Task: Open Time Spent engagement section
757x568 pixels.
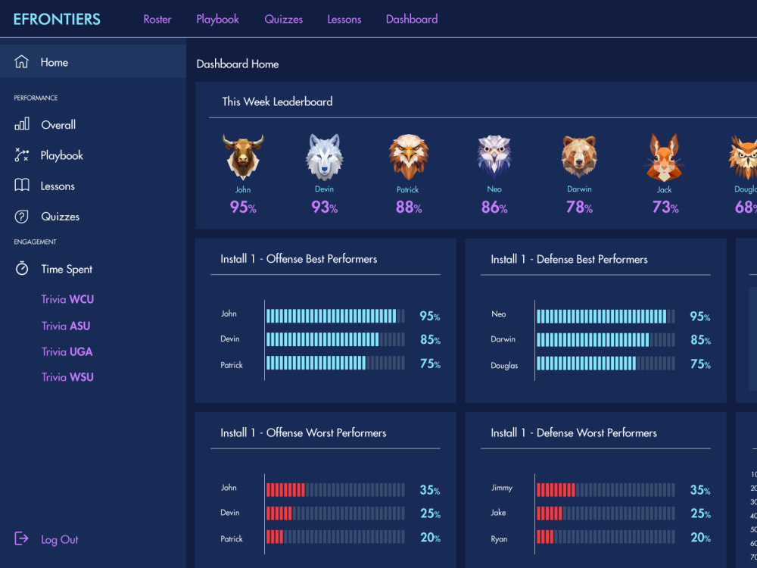Action: [67, 269]
